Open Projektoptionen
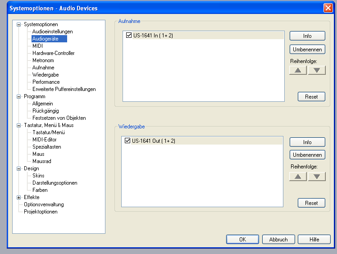 (41, 212)
